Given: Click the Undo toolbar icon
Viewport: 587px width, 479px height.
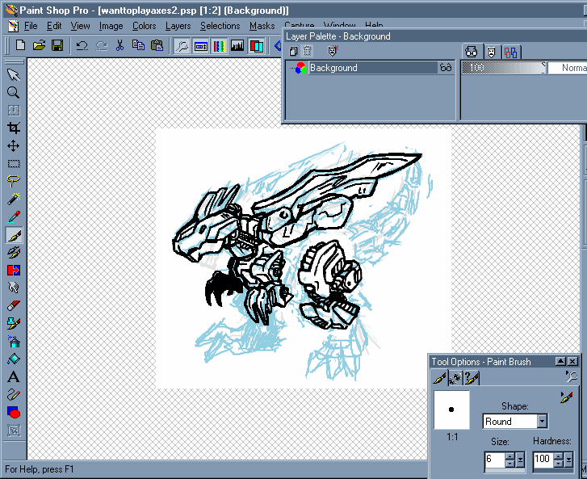Looking at the screenshot, I should (82, 46).
